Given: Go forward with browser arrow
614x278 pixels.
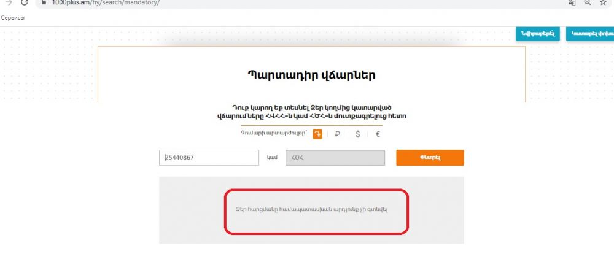Looking at the screenshot, I should (8, 2).
